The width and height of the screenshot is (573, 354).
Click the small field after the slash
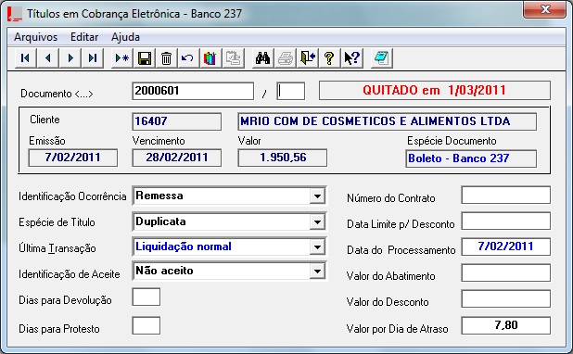(291, 91)
